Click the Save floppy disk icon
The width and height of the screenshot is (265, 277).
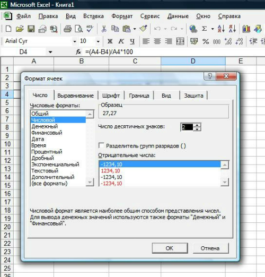pos(31,29)
